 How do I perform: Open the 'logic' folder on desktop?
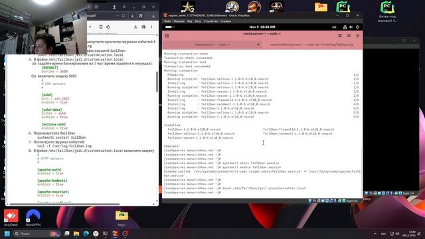click(x=122, y=218)
